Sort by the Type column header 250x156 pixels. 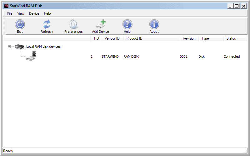point(211,38)
